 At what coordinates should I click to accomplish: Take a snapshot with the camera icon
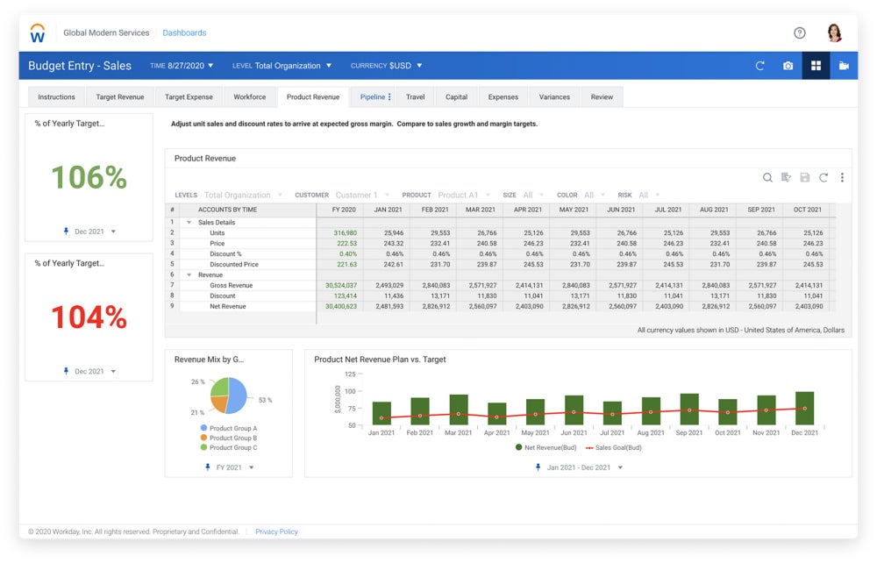click(788, 66)
